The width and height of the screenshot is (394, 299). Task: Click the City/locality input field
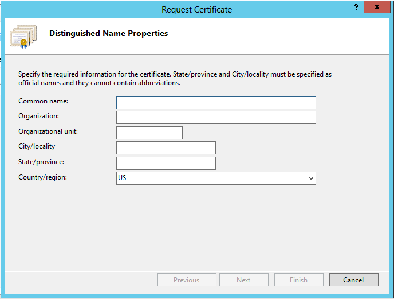click(166, 147)
